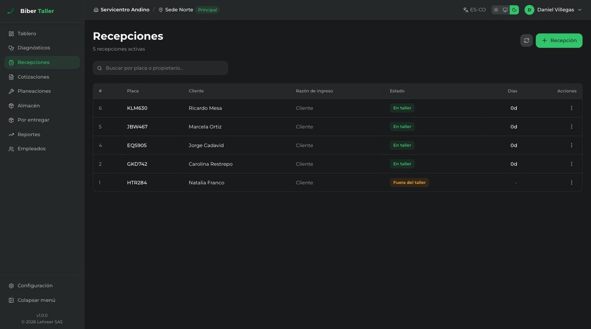Viewport: 591px width, 329px height.
Task: Click client name Jorge Cadavid
Action: [206, 145]
